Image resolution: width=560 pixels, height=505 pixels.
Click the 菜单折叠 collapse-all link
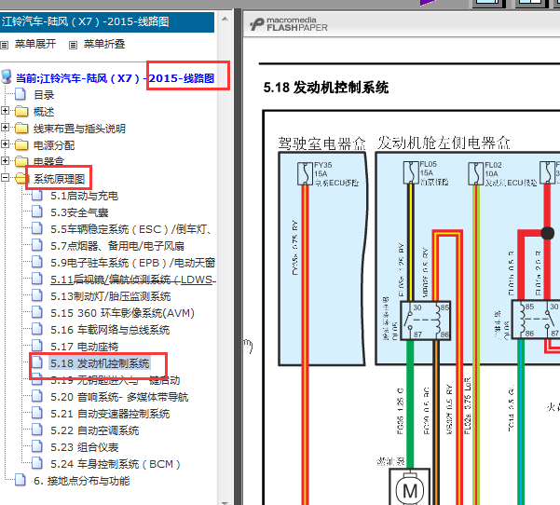pyautogui.click(x=104, y=44)
